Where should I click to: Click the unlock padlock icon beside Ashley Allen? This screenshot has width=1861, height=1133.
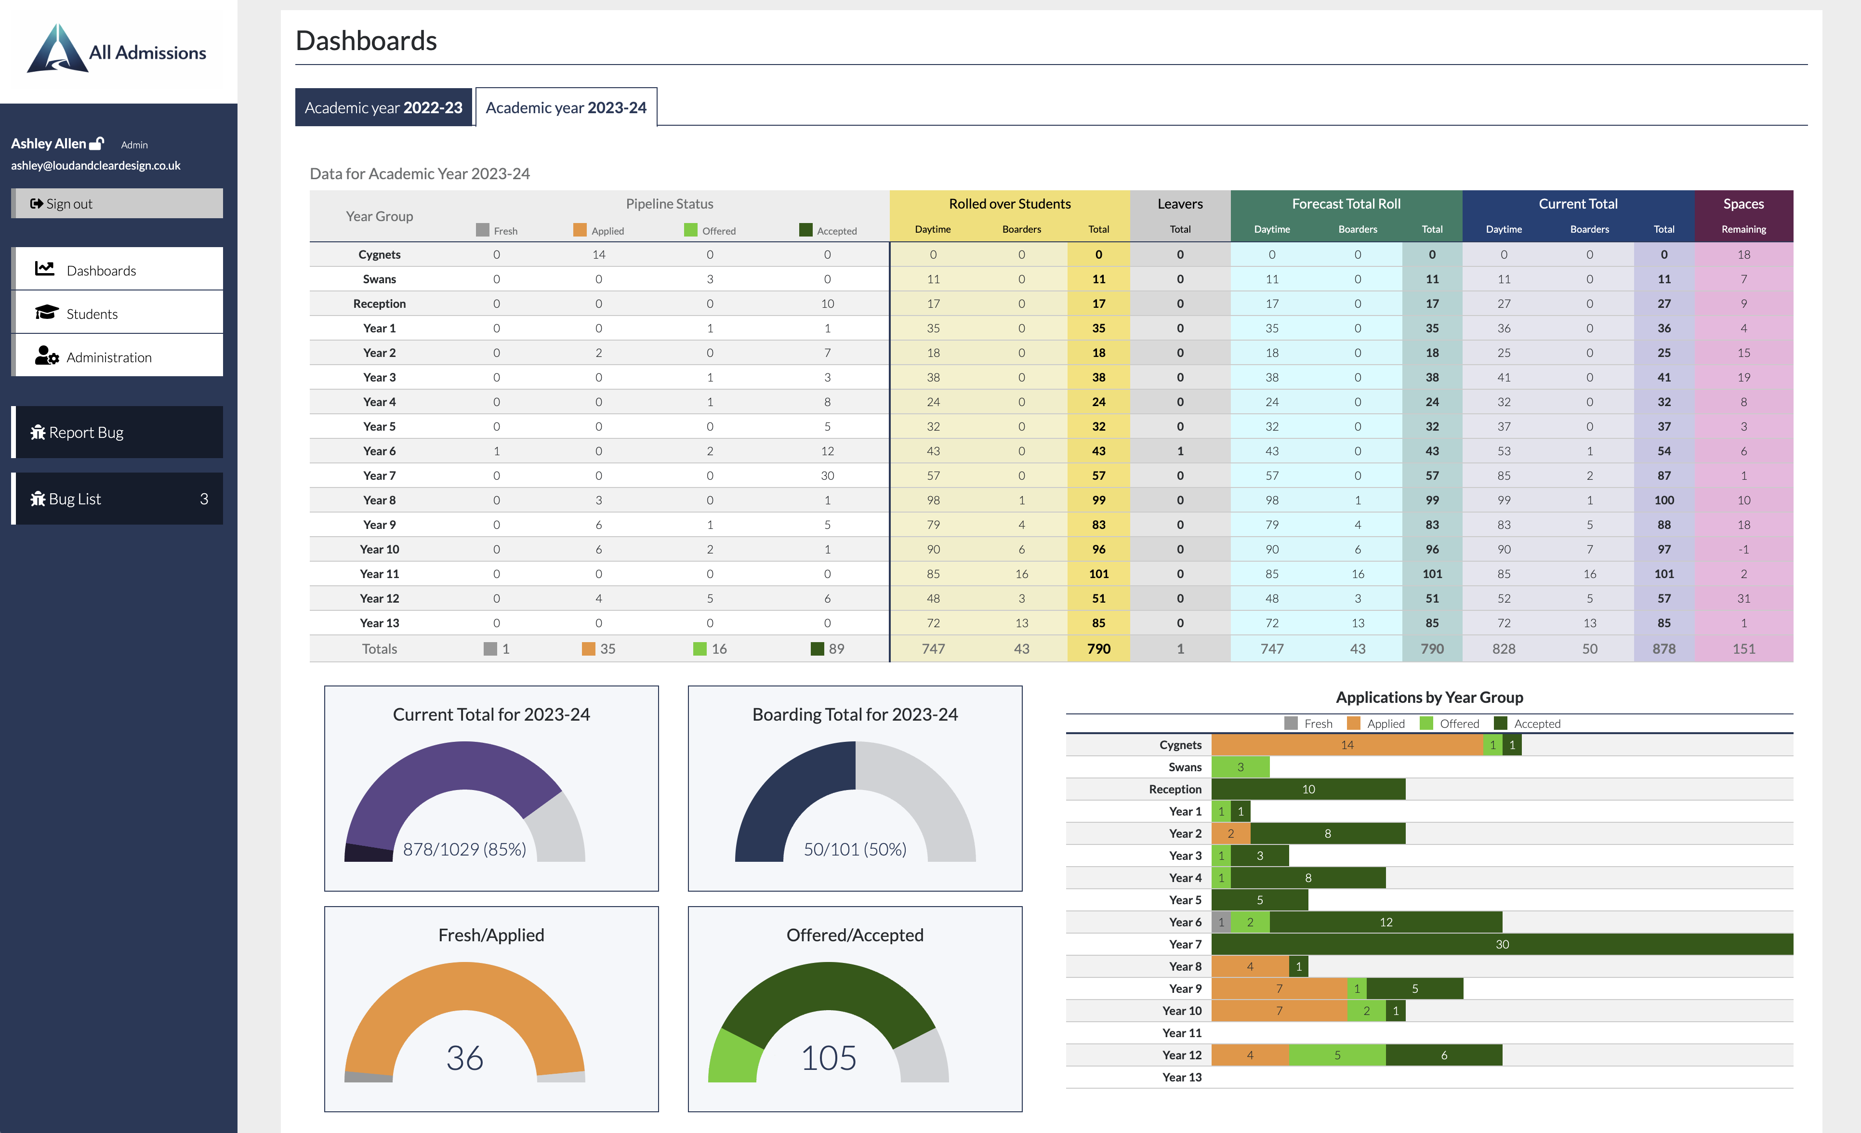click(x=97, y=144)
